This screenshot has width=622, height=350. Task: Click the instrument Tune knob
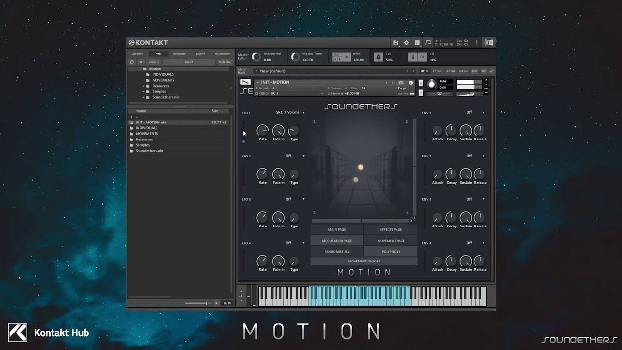(432, 84)
